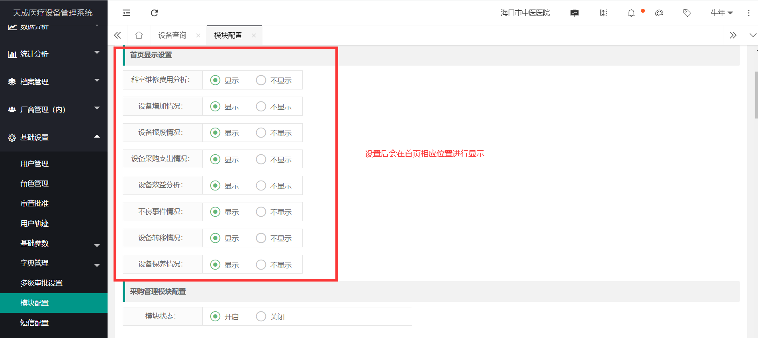Open 角色管理 in sidebar
The image size is (758, 338).
pyautogui.click(x=35, y=184)
